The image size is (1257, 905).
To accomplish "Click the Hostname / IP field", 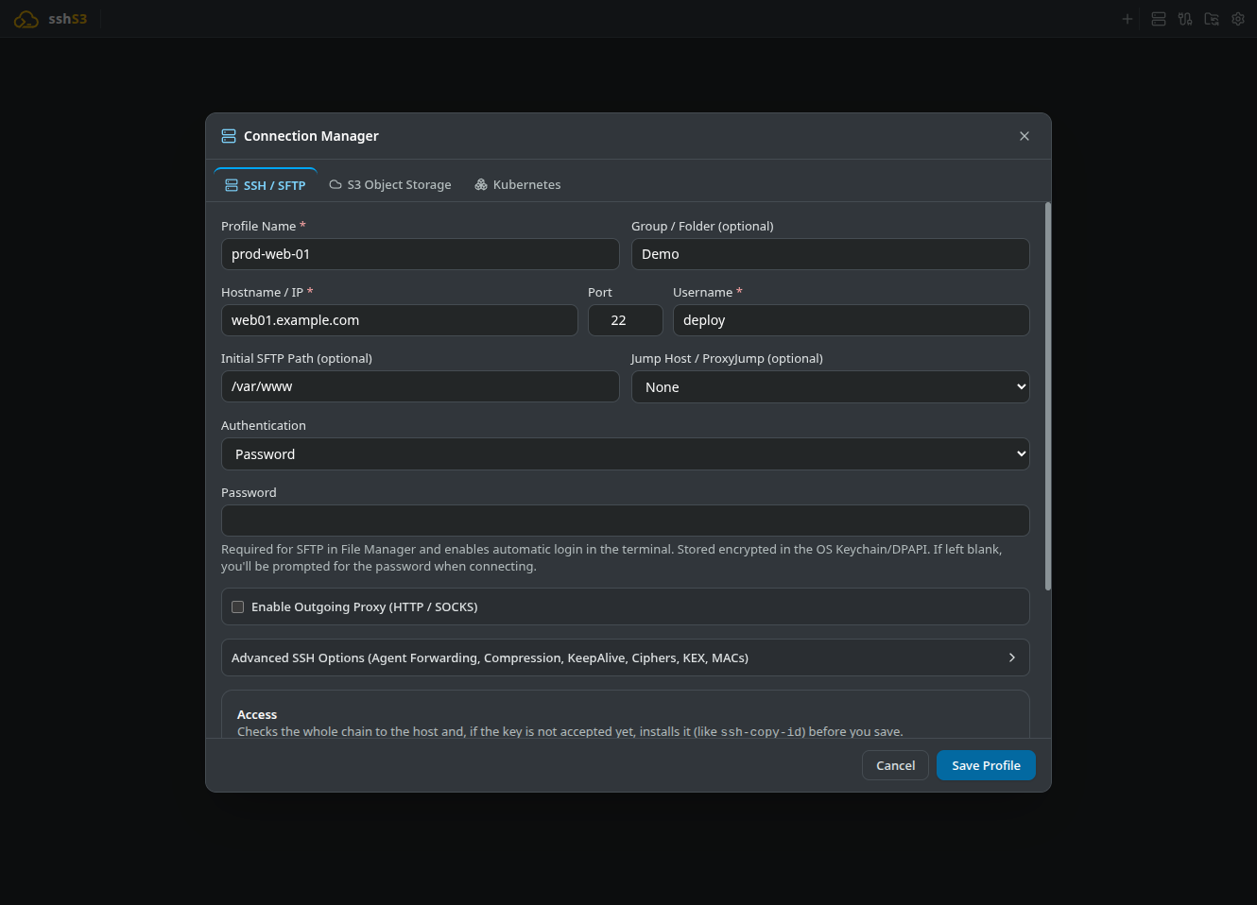I will tap(400, 320).
